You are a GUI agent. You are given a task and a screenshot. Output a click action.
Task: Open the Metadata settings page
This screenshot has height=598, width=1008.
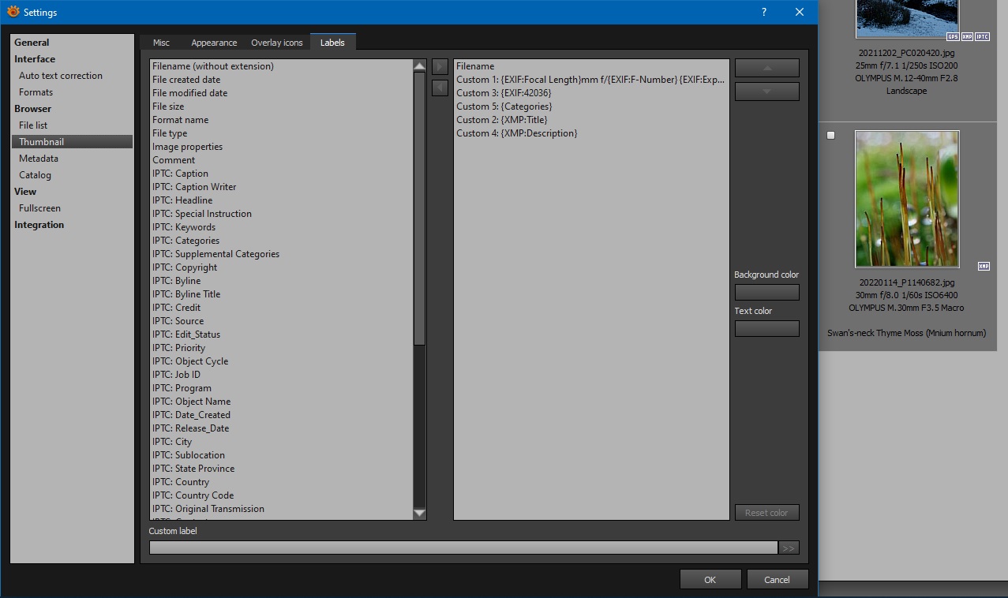tap(39, 159)
